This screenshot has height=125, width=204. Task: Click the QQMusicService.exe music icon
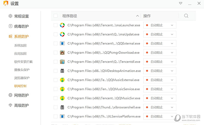tap(62, 89)
